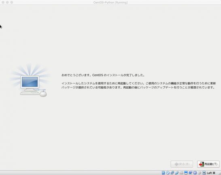The height and width of the screenshot is (175, 221).
Task: Click the paragraph starting 'インストールしたシステム'
Action: click(x=138, y=85)
